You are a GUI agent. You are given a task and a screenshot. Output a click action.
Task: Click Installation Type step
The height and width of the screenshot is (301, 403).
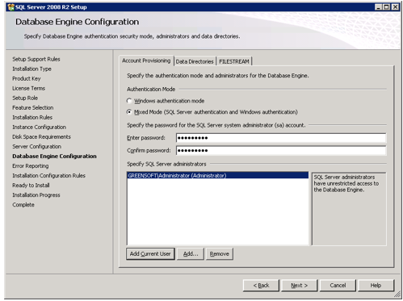pos(31,69)
